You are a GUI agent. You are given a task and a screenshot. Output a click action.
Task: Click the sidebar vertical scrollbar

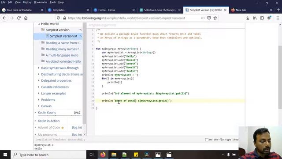pos(85,73)
